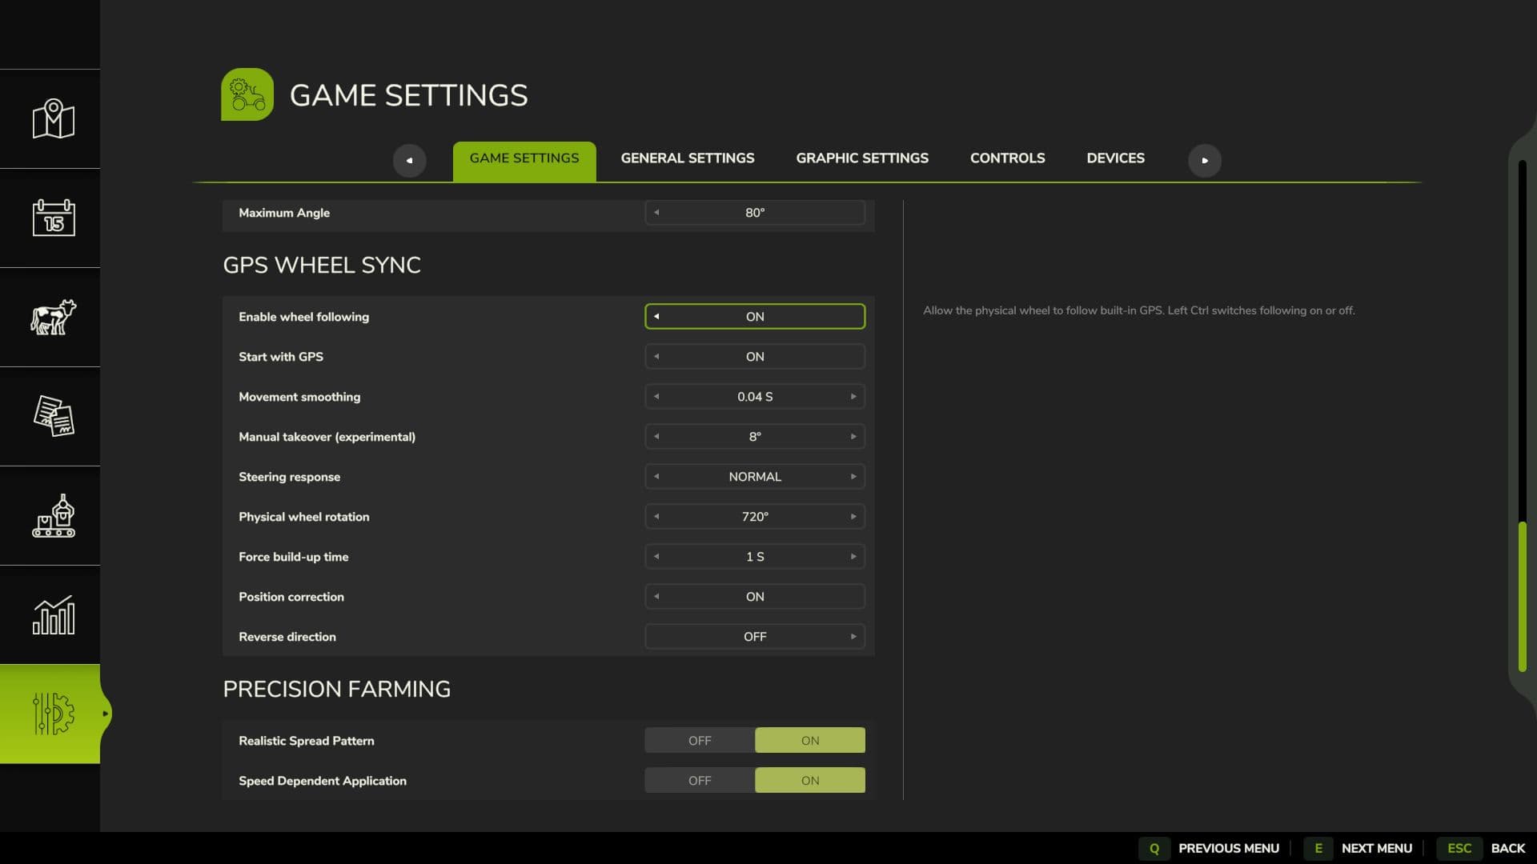Click the Q key previous menu icon
This screenshot has height=864, width=1537.
click(x=1154, y=848)
